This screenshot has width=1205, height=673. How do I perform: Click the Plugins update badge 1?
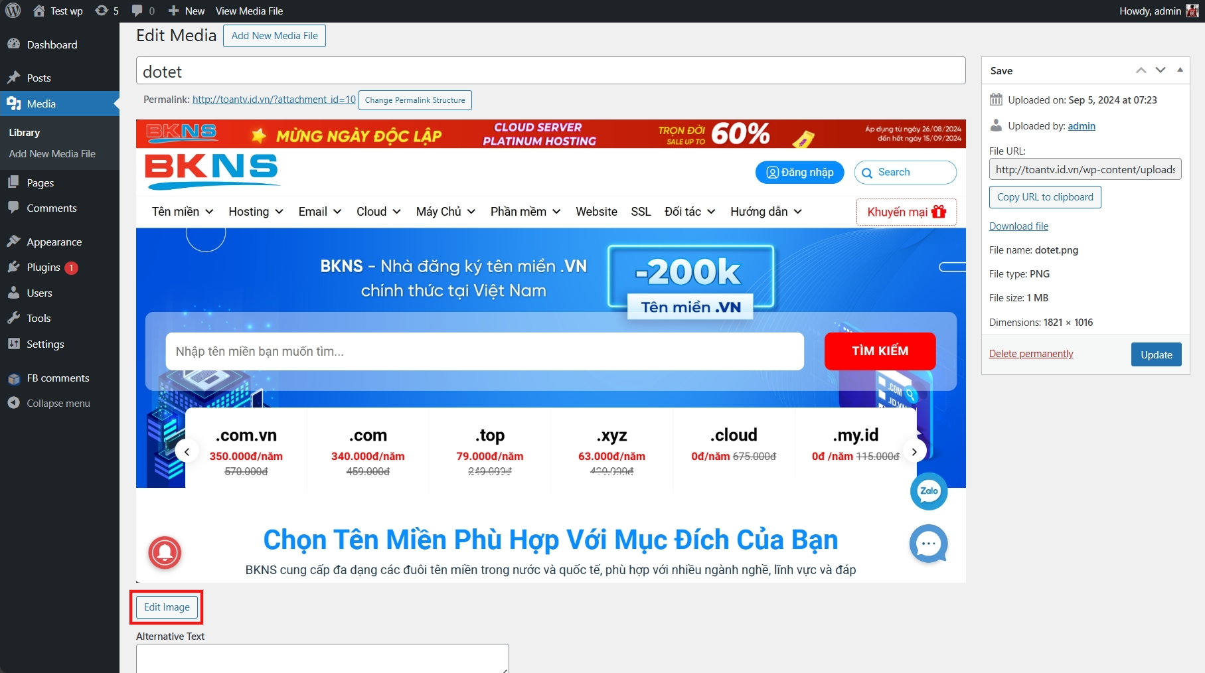pyautogui.click(x=72, y=267)
